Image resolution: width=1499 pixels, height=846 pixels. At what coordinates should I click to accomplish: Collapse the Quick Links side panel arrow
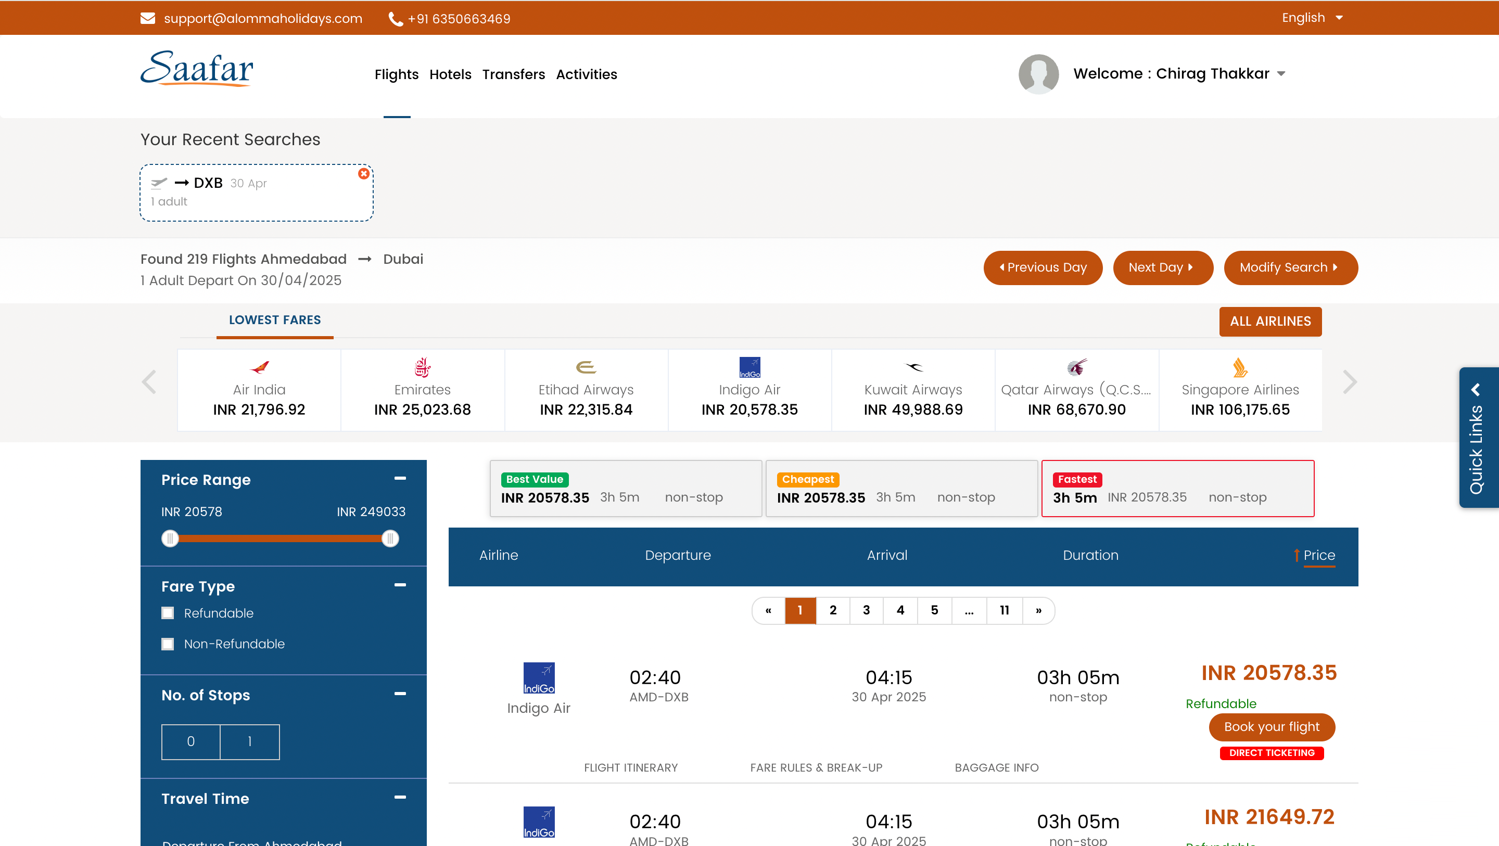[1476, 389]
